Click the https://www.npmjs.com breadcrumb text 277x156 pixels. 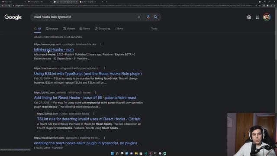click(48, 44)
